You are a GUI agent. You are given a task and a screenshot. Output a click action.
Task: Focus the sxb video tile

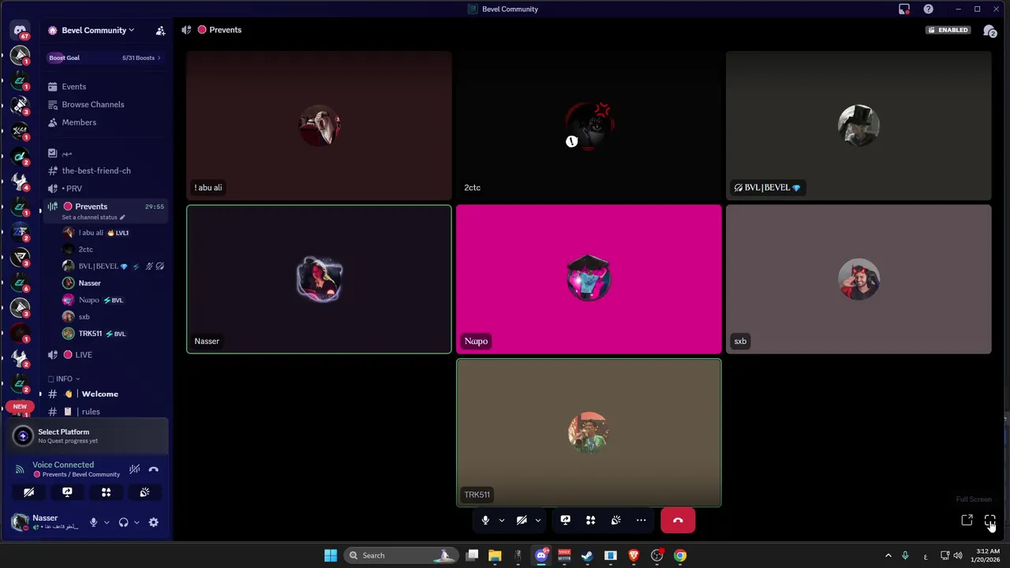[858, 279]
